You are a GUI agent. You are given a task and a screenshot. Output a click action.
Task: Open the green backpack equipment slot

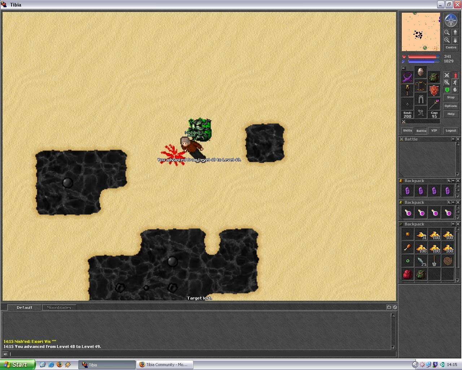click(x=434, y=77)
